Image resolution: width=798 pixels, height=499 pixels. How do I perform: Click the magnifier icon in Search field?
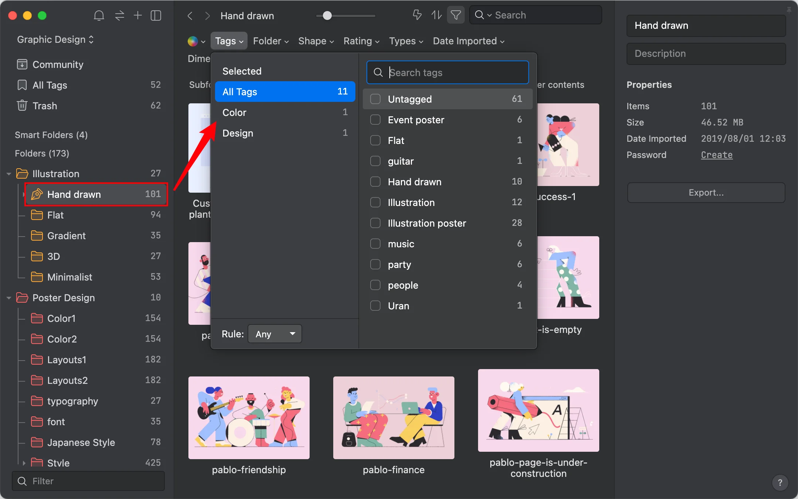pyautogui.click(x=480, y=15)
